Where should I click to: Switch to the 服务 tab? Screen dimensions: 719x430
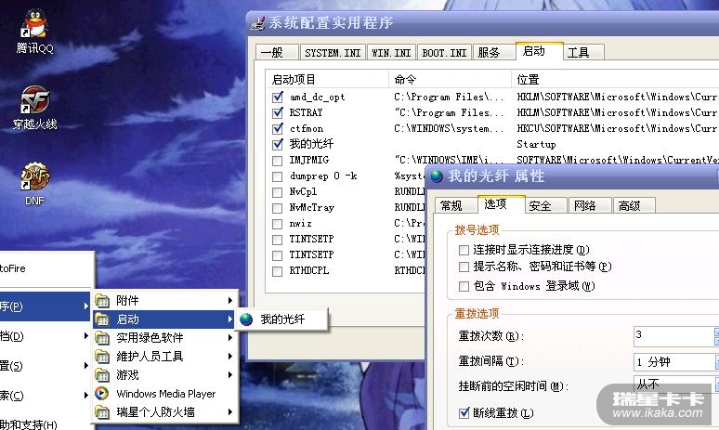493,52
